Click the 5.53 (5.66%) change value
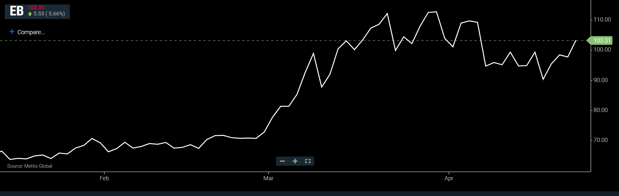The image size is (619, 196). coord(49,14)
